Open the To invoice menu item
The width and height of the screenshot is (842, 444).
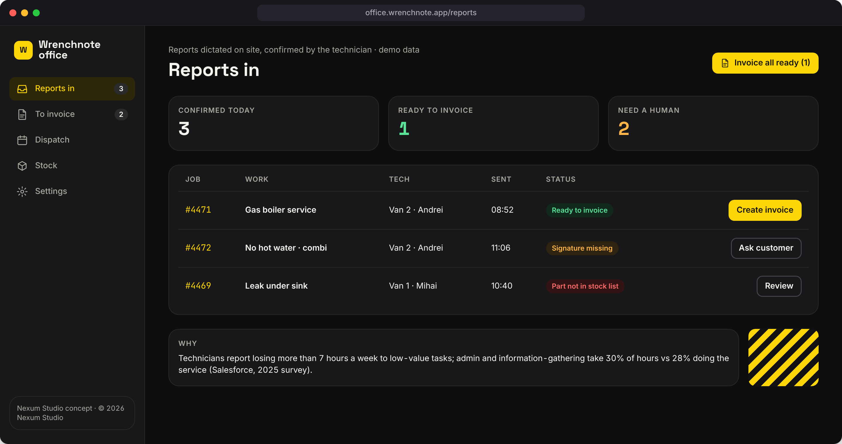click(72, 114)
